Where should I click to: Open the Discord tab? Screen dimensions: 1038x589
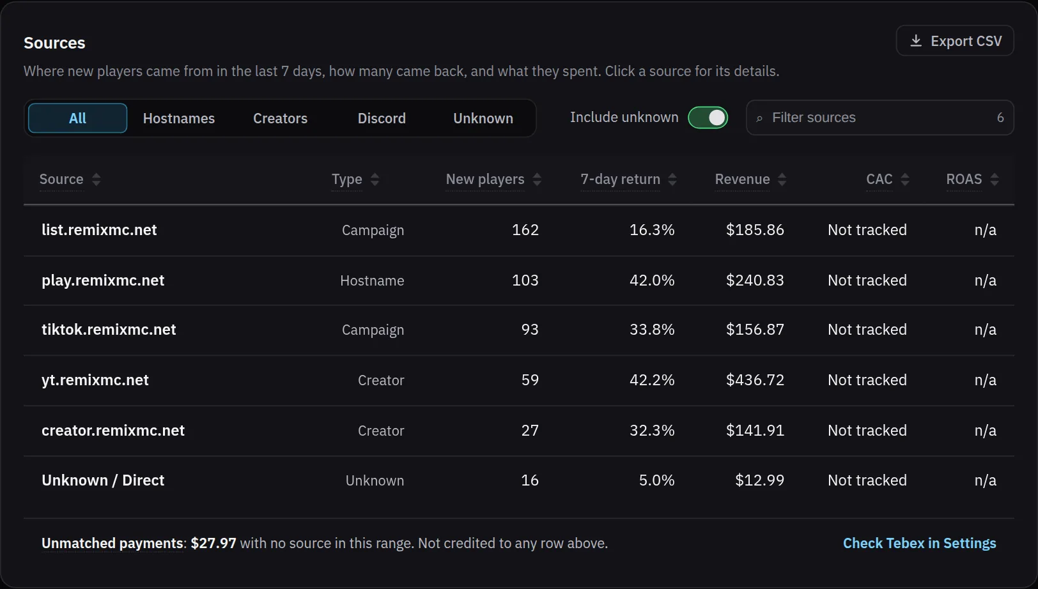(382, 118)
